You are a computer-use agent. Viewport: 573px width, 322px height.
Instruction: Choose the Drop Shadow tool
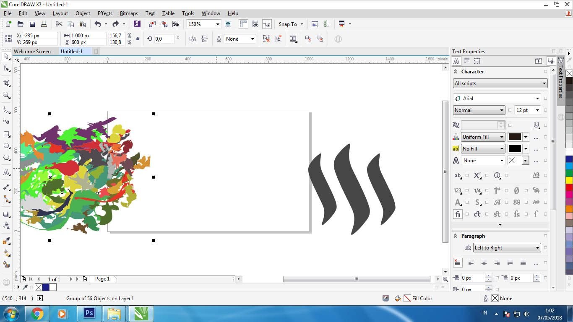pyautogui.click(x=6, y=214)
